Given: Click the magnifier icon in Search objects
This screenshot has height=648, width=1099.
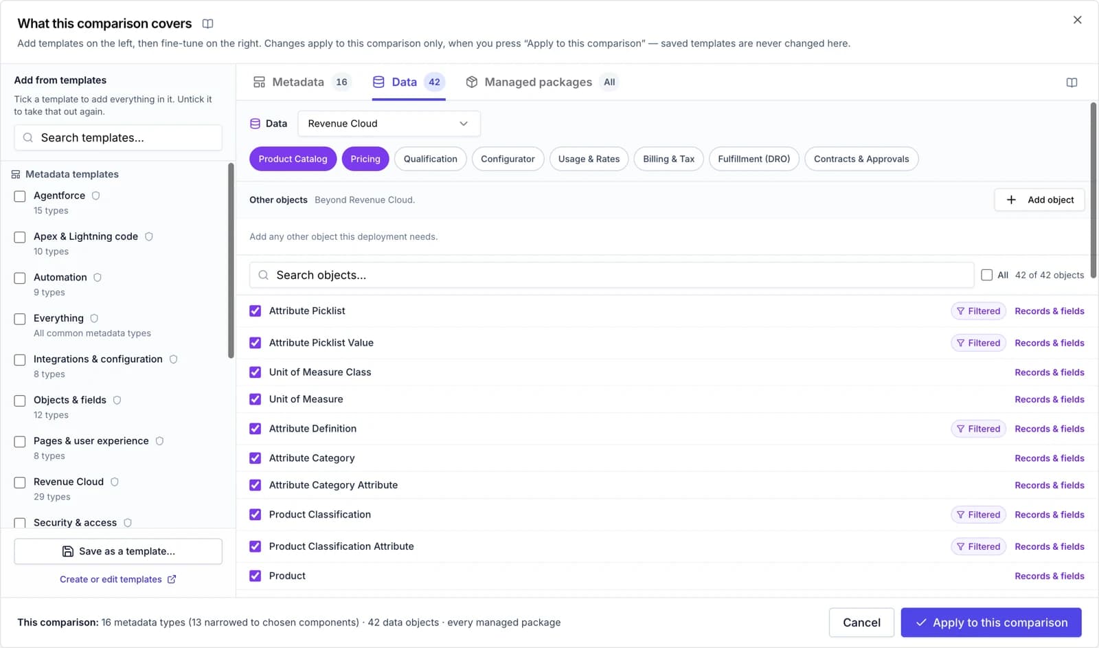Looking at the screenshot, I should [263, 276].
